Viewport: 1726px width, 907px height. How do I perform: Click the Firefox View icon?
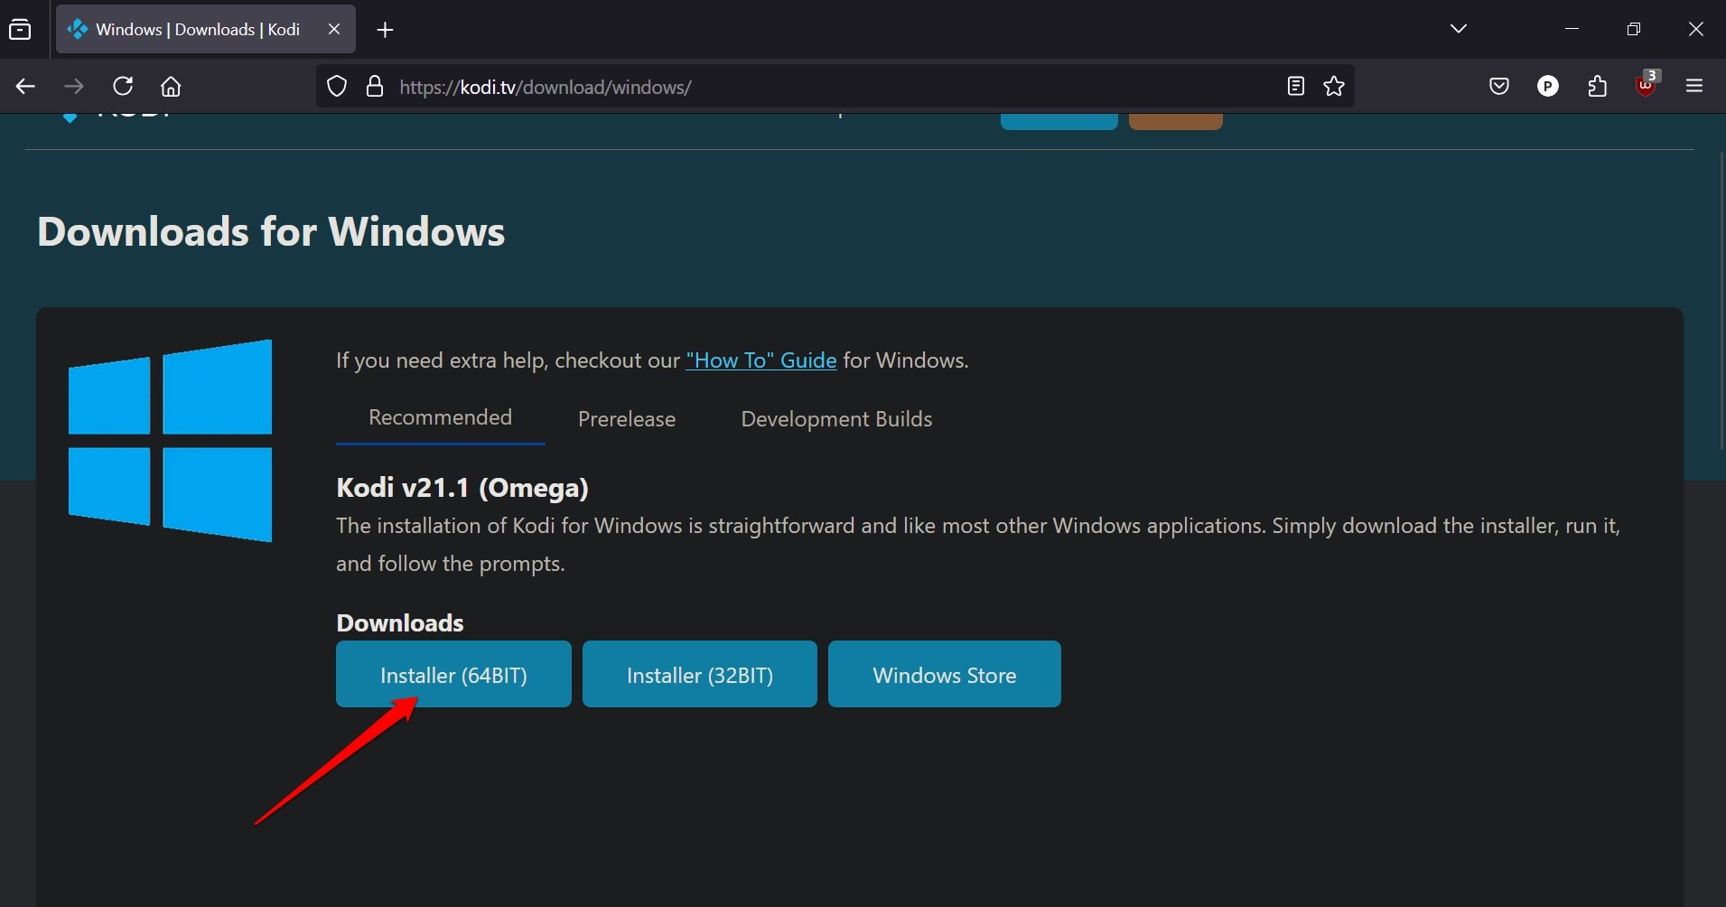pos(20,29)
